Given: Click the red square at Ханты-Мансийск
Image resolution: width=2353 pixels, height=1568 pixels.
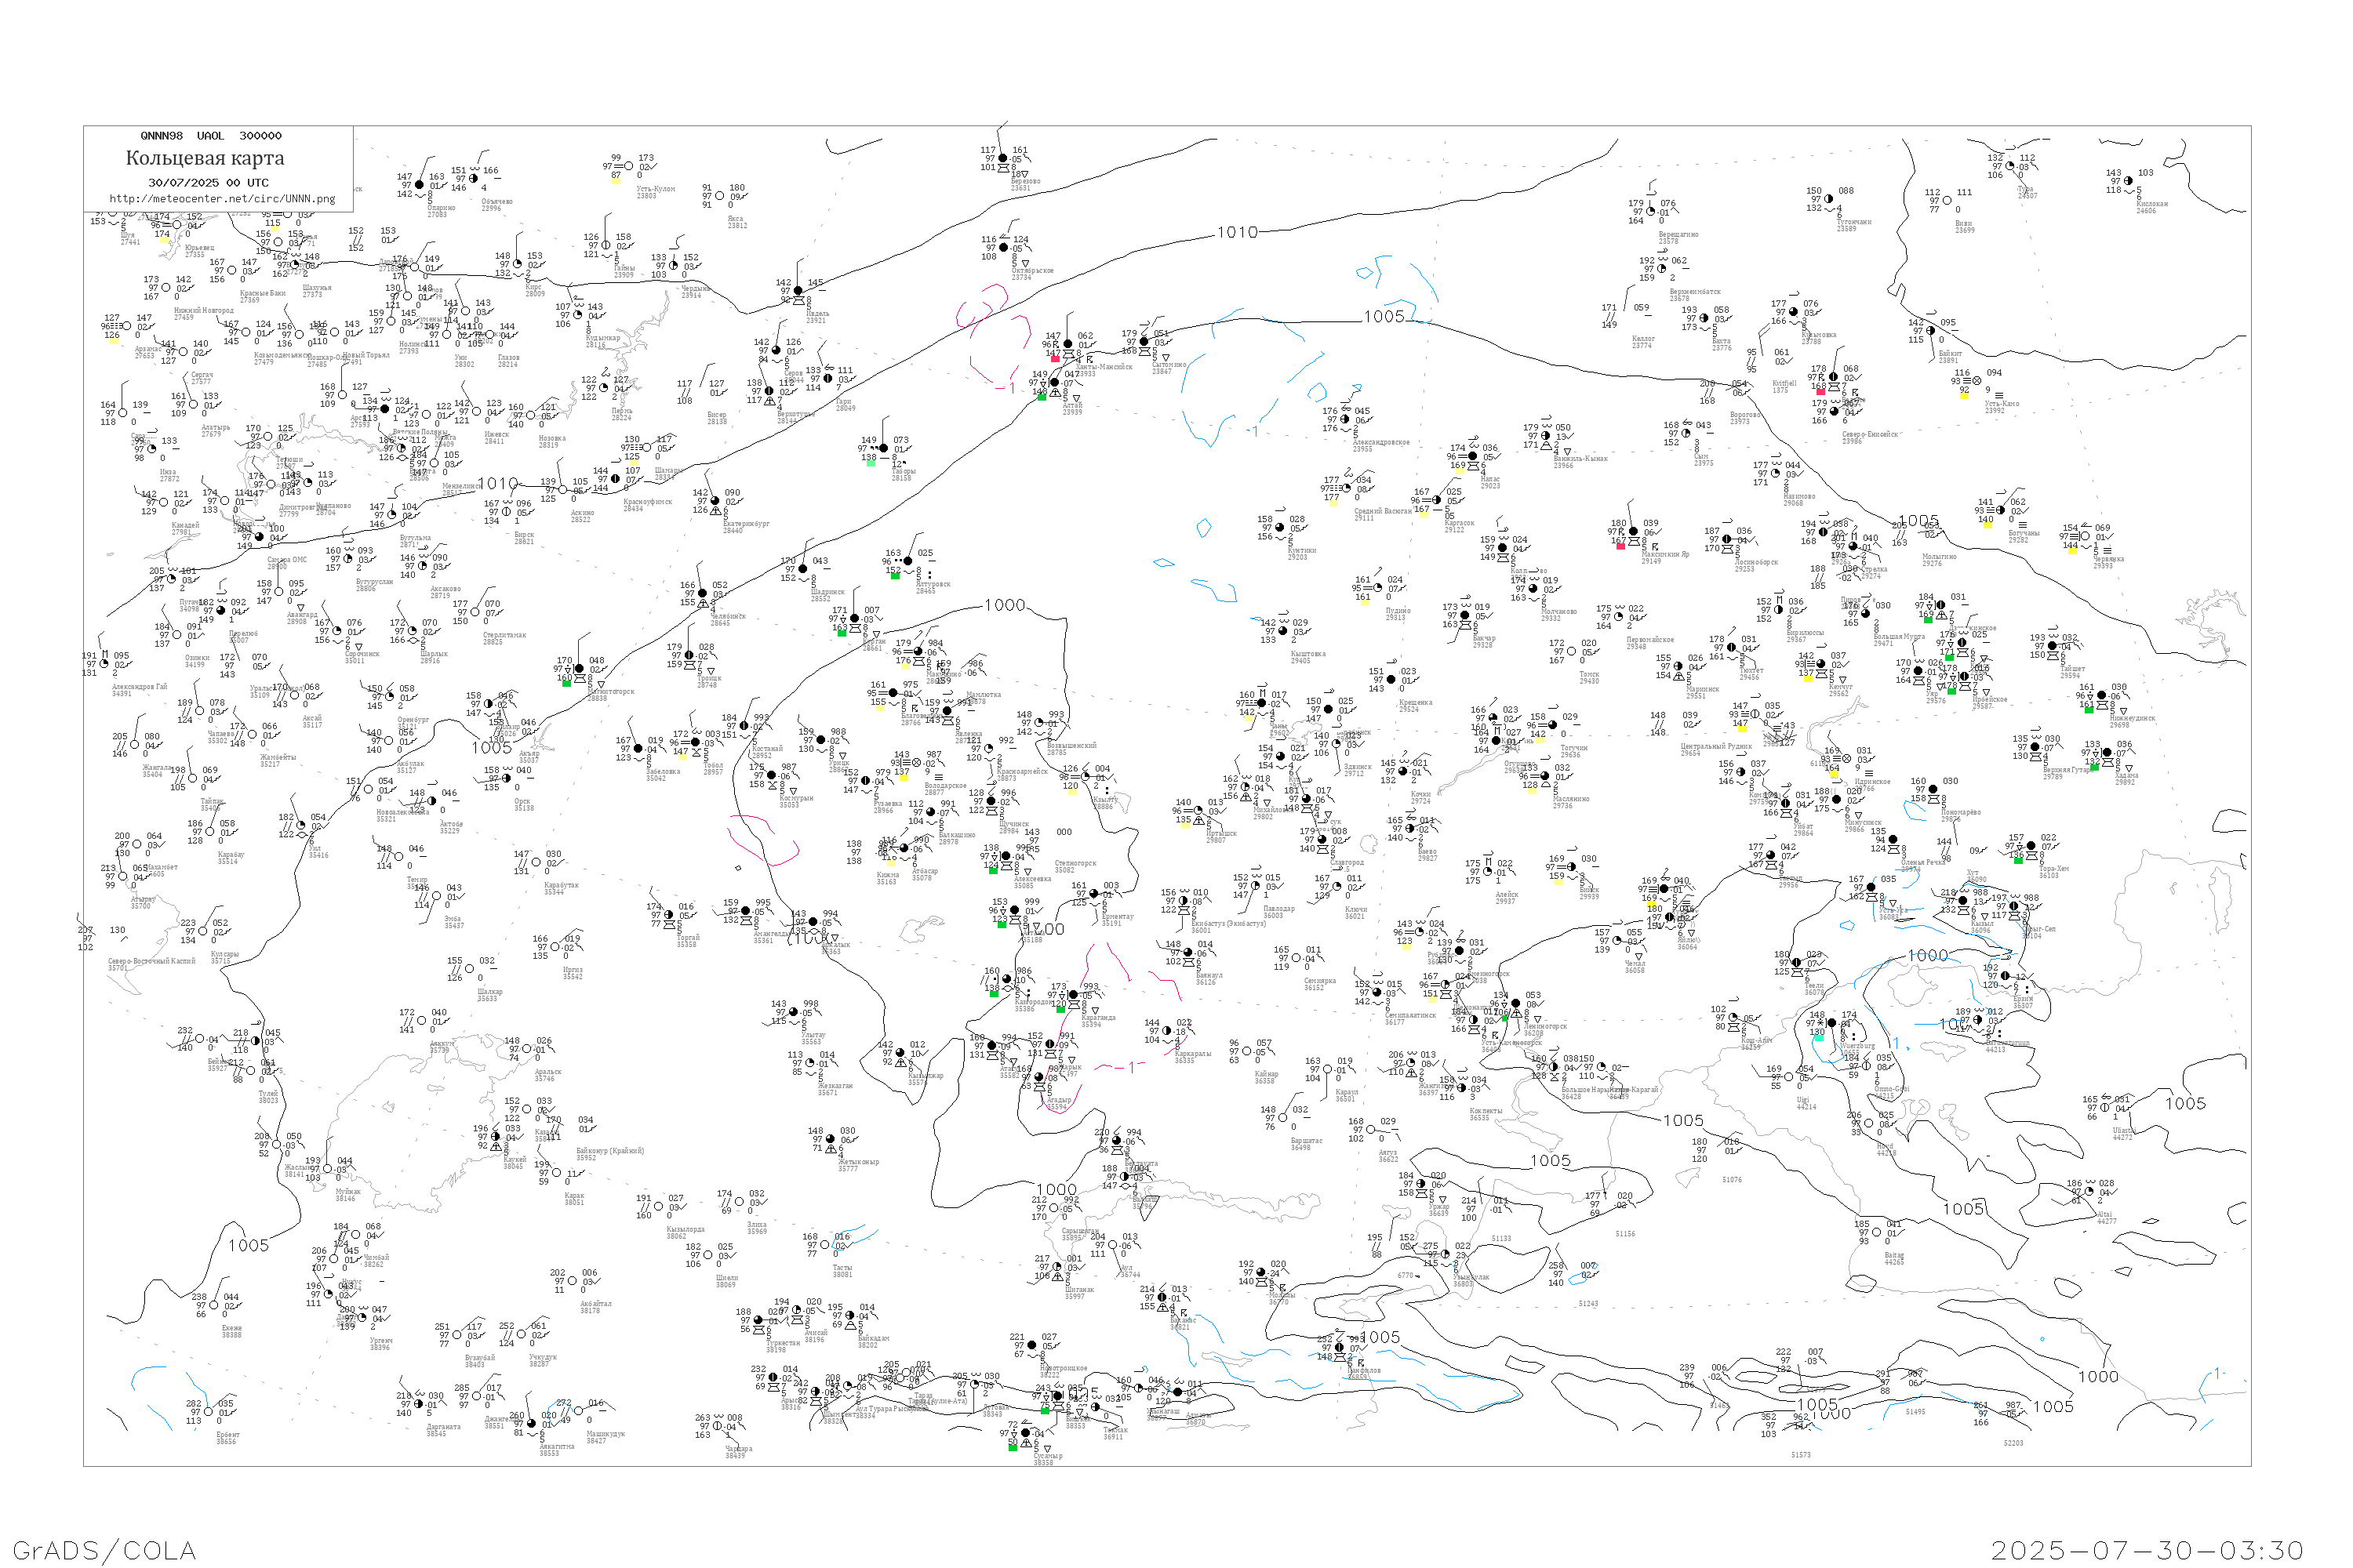Looking at the screenshot, I should click(x=1054, y=358).
